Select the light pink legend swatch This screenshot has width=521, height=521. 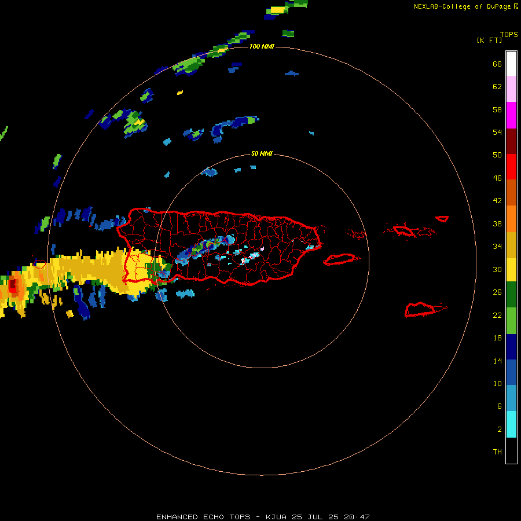pos(511,89)
